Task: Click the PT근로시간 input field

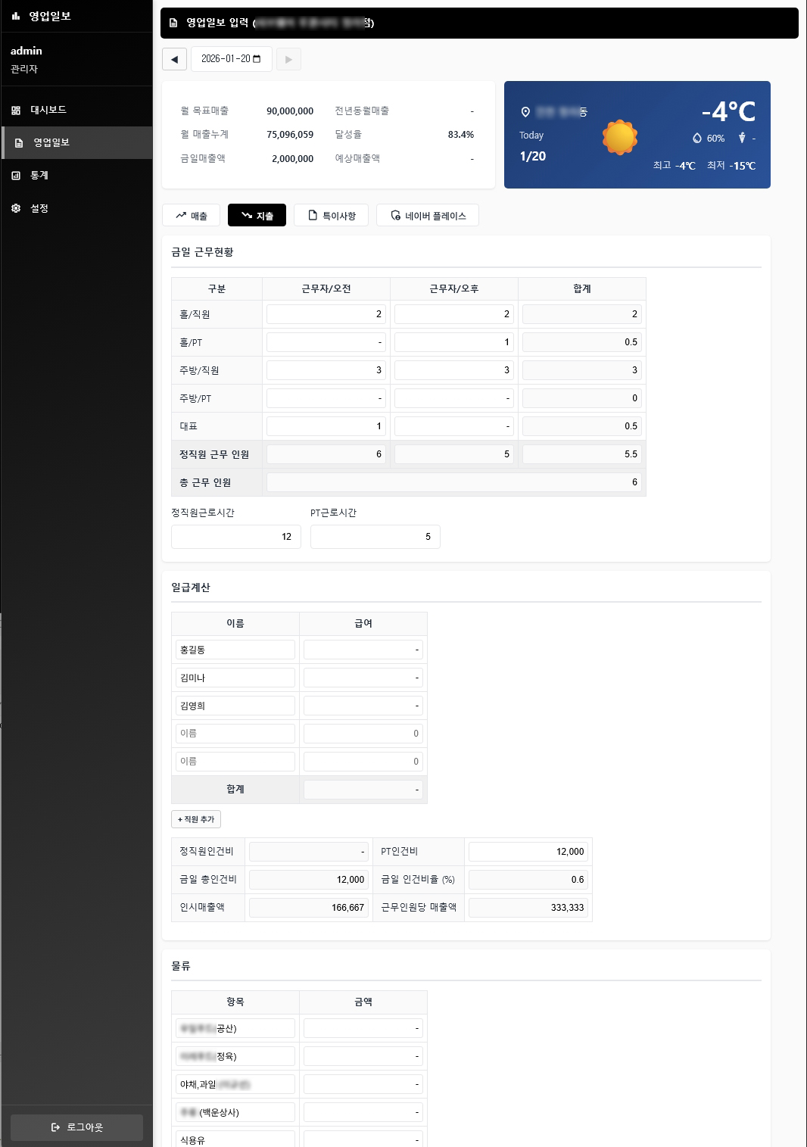Action: tap(375, 537)
